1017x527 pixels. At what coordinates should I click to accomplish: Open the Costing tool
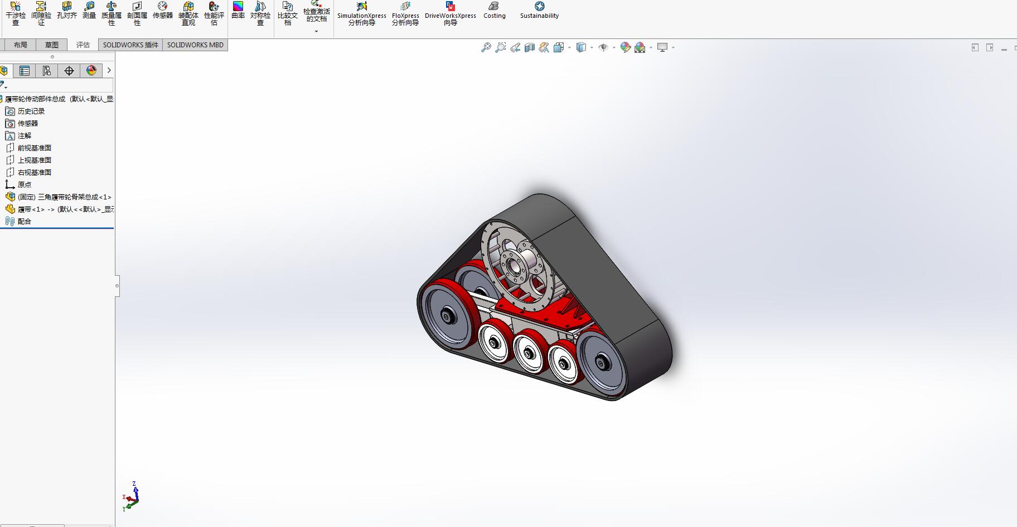[495, 11]
